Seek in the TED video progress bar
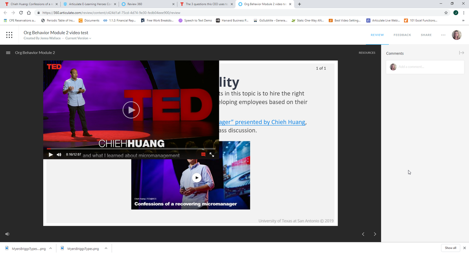Image resolution: width=469 pixels, height=254 pixels. 131,149
